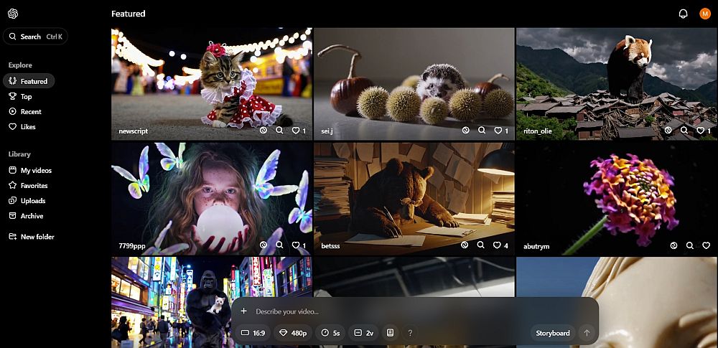718x348 pixels.
Task: Click the plus attach media icon
Action: (x=243, y=311)
